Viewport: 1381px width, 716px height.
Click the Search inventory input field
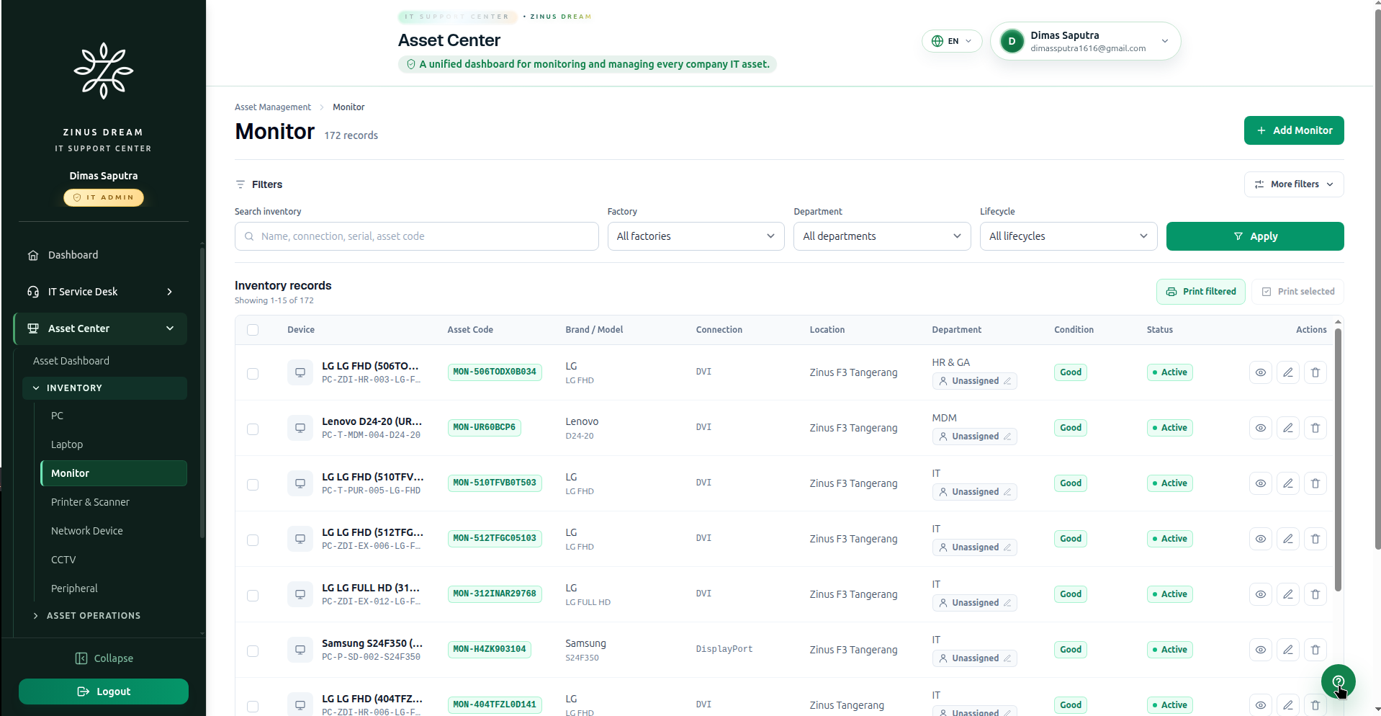pos(417,236)
